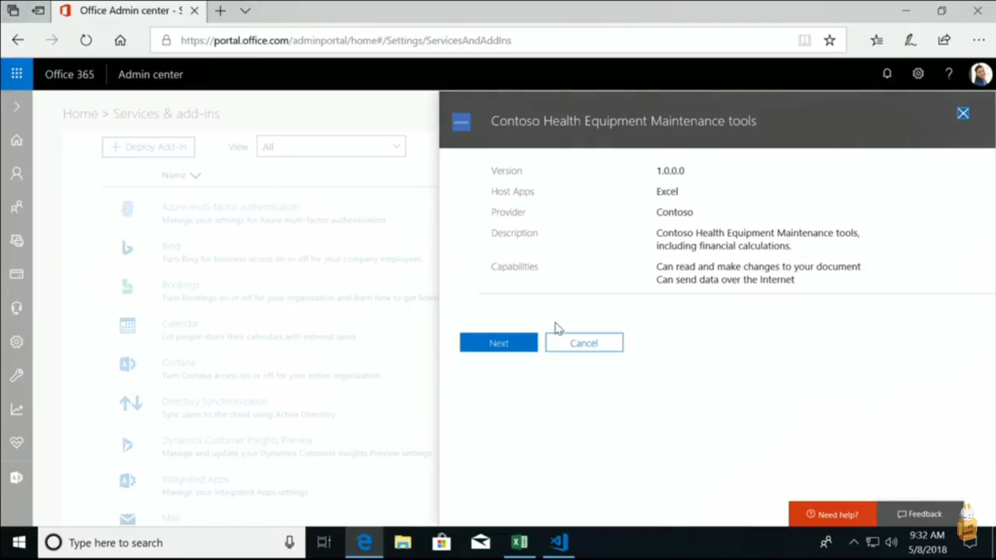Click the Calendar service icon
The width and height of the screenshot is (996, 560).
click(x=127, y=325)
